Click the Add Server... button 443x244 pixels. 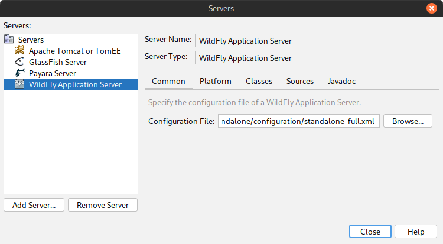point(34,205)
